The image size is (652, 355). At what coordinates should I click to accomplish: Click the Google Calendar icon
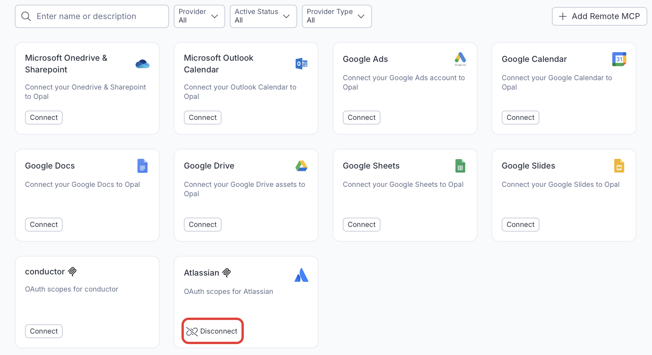click(619, 59)
